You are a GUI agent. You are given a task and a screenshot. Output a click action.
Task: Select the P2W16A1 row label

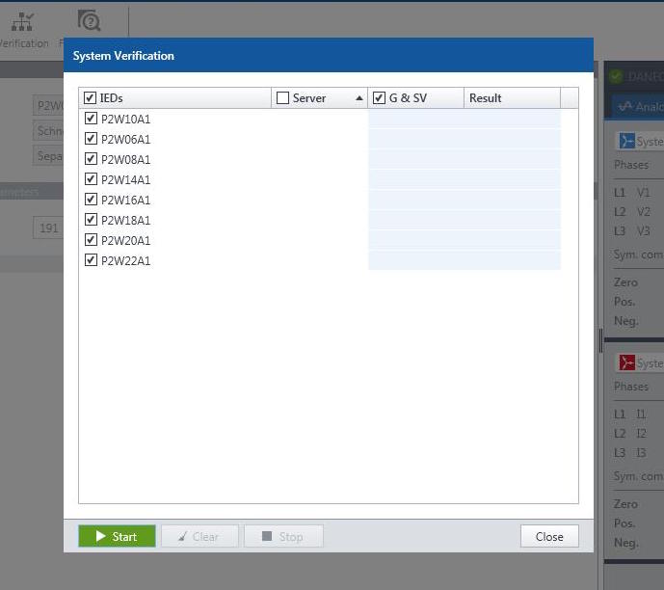pyautogui.click(x=126, y=200)
